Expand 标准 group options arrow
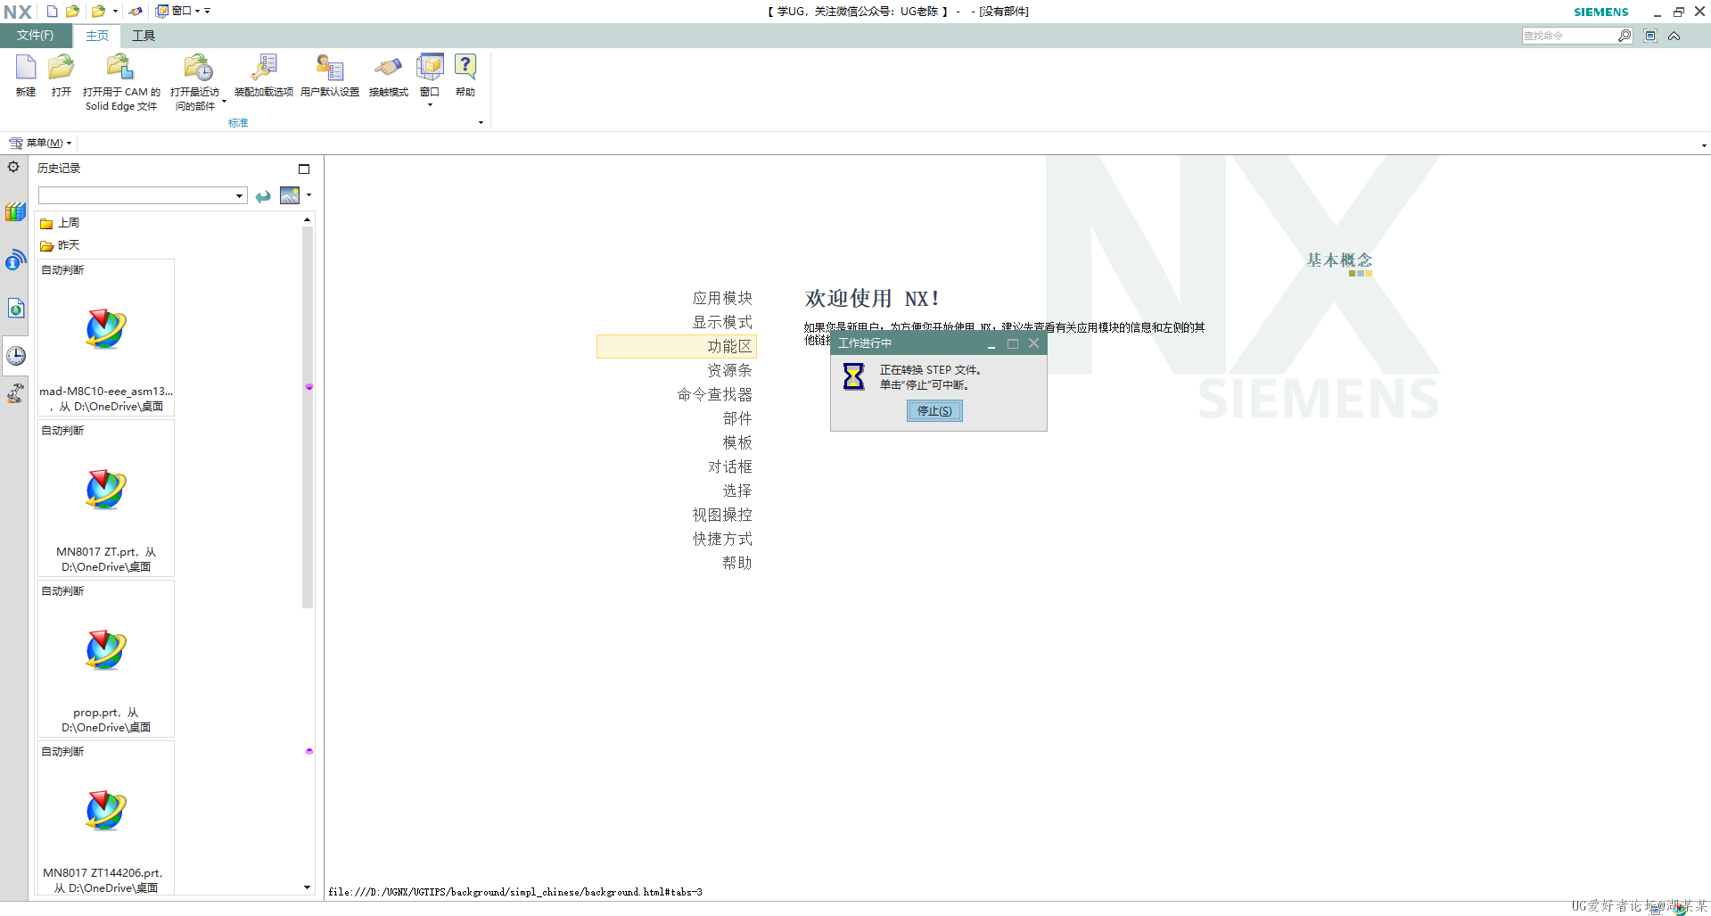This screenshot has width=1711, height=916. pos(481,123)
